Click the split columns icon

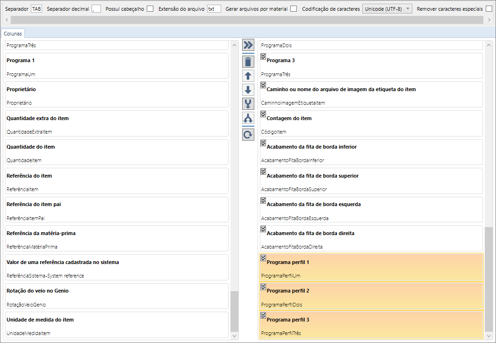click(248, 118)
